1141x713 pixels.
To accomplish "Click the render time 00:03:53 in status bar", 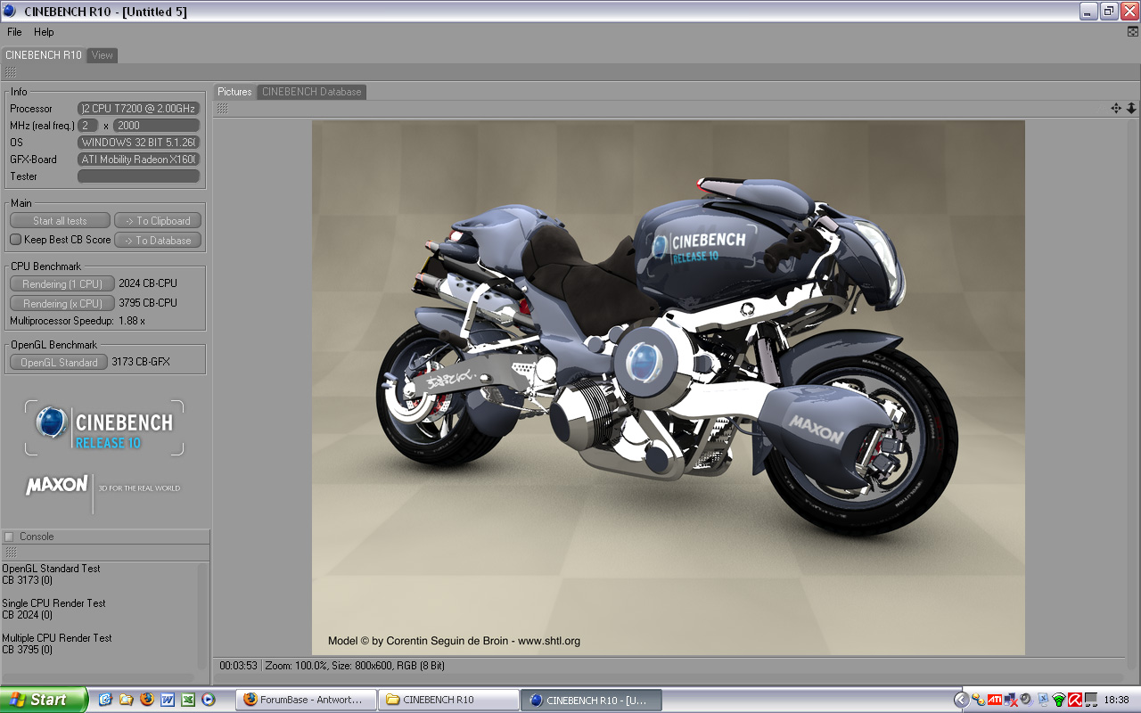I will 239,666.
